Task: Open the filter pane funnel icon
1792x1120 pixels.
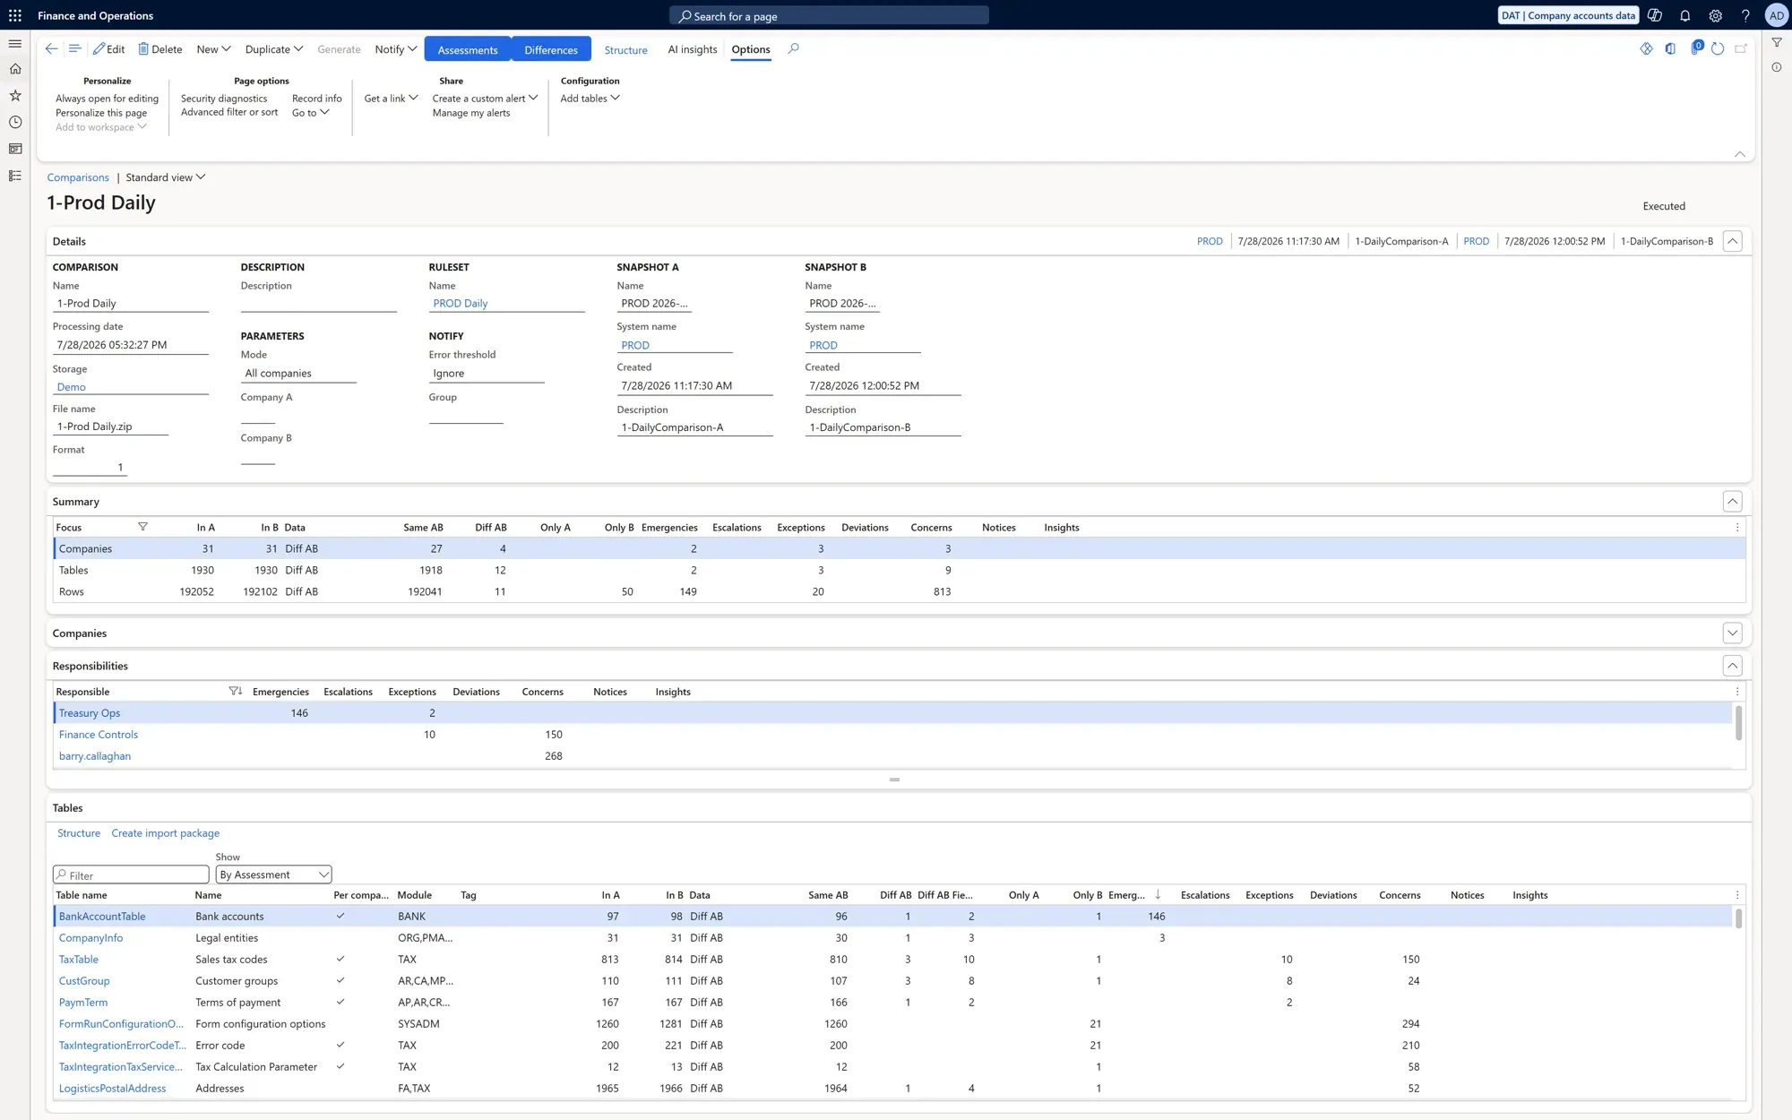Action: pyautogui.click(x=1776, y=42)
